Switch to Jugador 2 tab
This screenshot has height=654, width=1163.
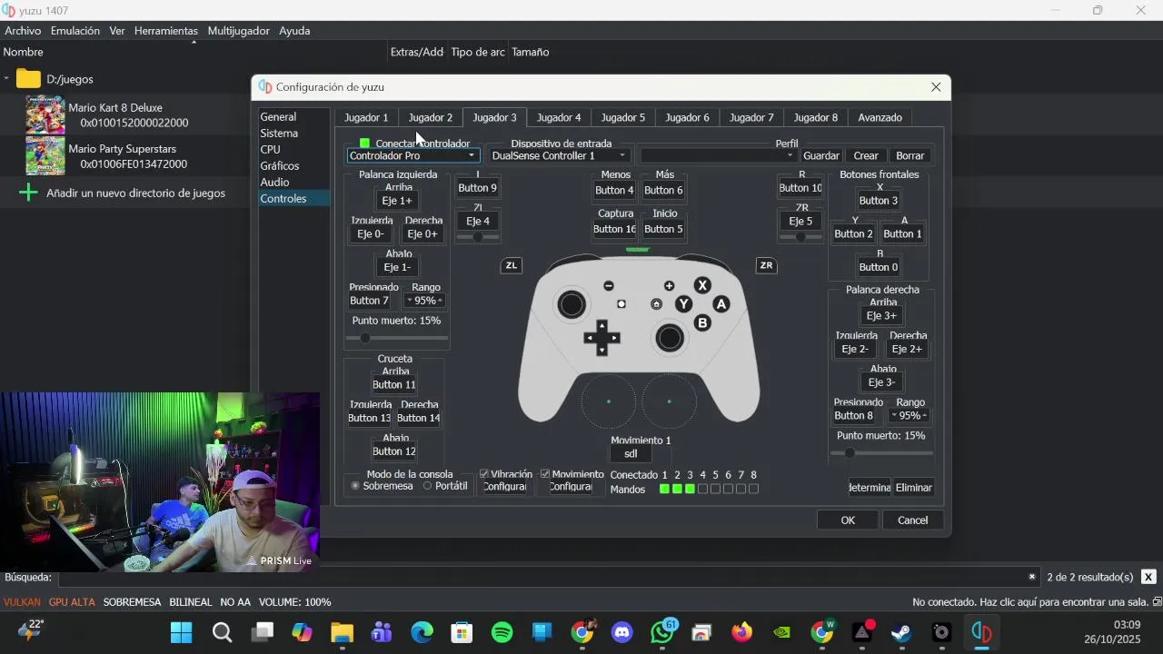[431, 117]
